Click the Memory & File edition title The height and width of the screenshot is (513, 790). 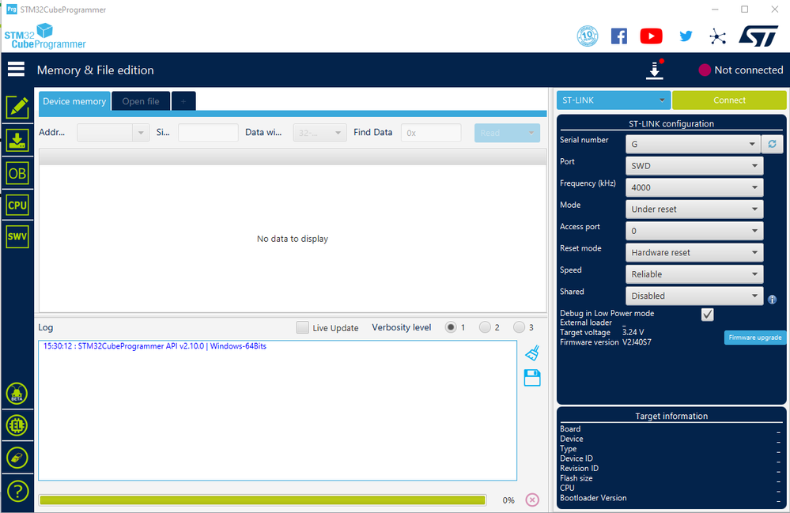[x=95, y=70]
